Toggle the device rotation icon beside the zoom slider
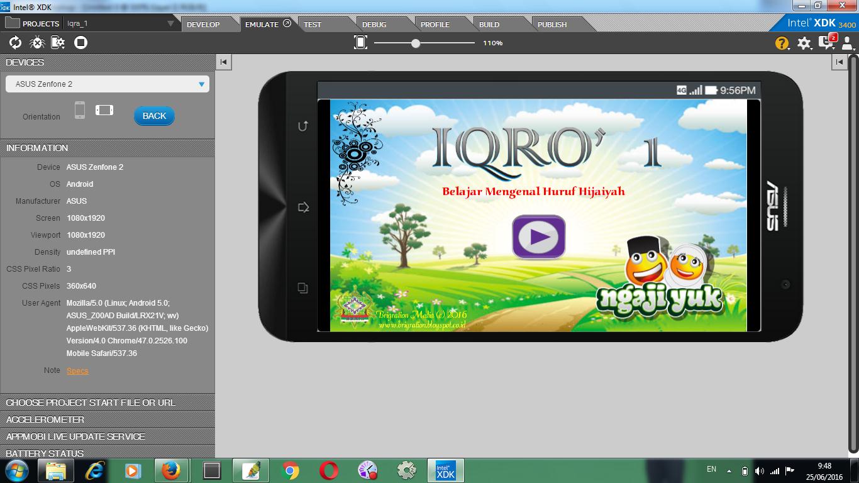 [360, 43]
